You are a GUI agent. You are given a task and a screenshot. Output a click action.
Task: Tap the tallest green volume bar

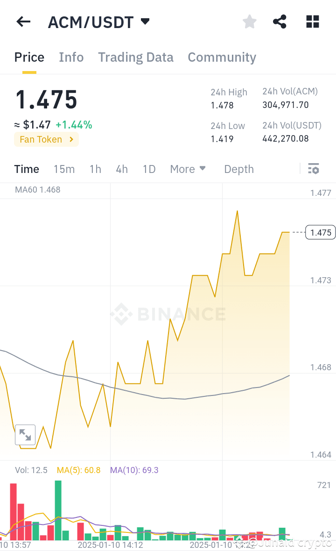[x=58, y=510]
